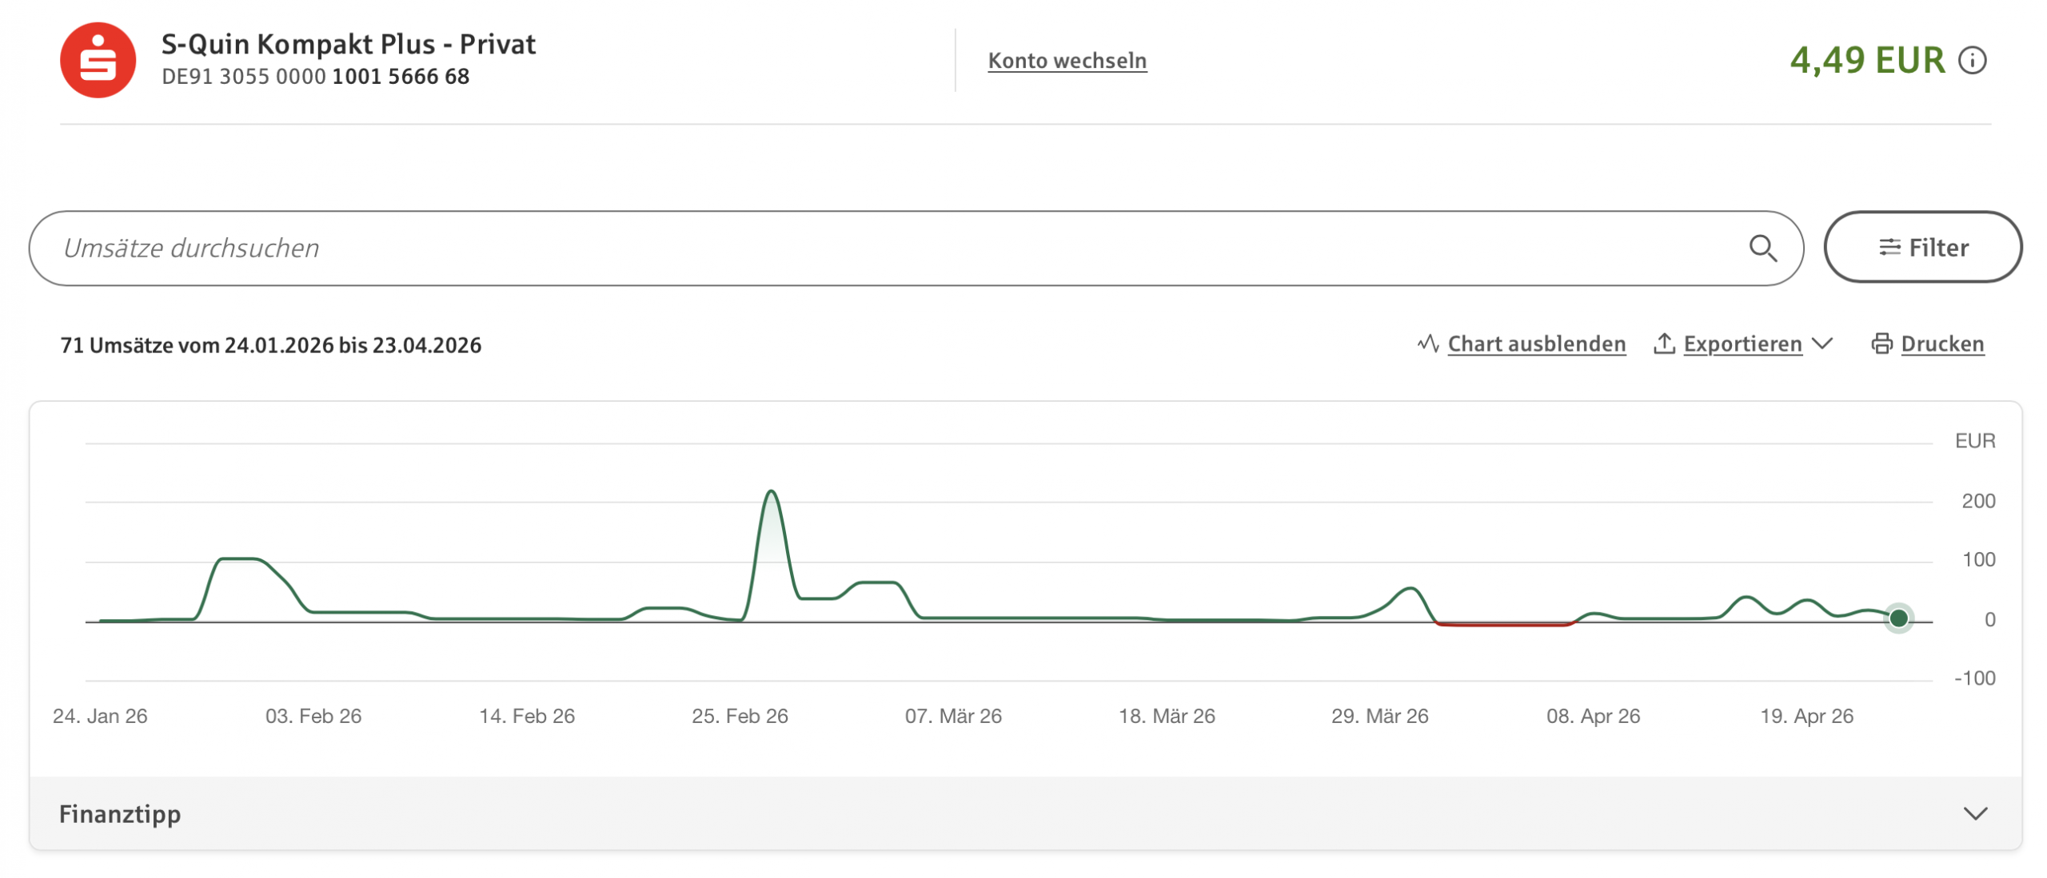
Task: Click the Finanztipp section label
Action: pos(120,813)
